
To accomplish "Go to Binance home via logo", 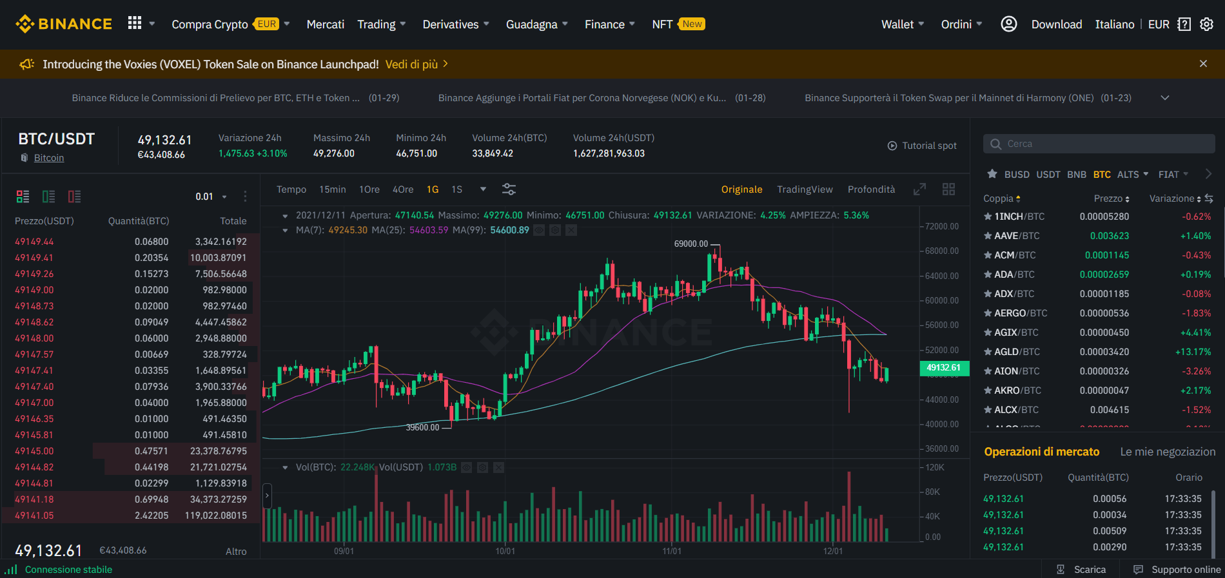I will coord(64,24).
